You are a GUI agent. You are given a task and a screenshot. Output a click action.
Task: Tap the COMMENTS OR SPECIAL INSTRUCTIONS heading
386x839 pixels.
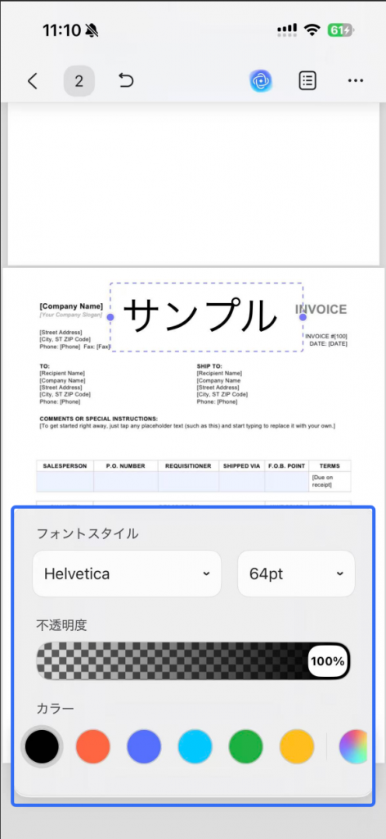coord(99,419)
